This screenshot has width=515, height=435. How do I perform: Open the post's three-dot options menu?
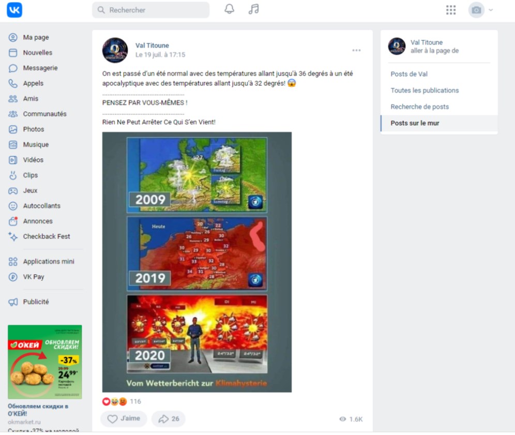356,50
